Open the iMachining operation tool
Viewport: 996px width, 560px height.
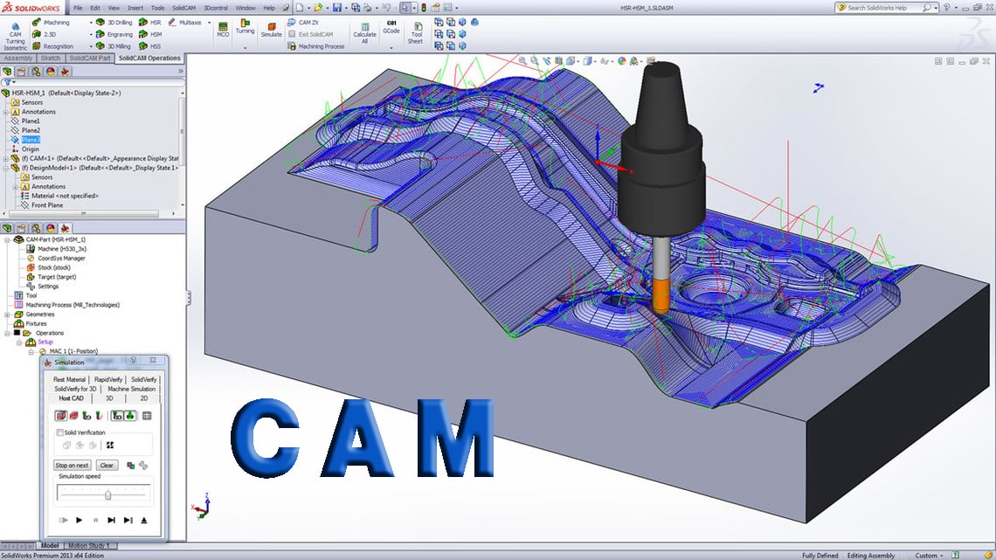[51, 22]
